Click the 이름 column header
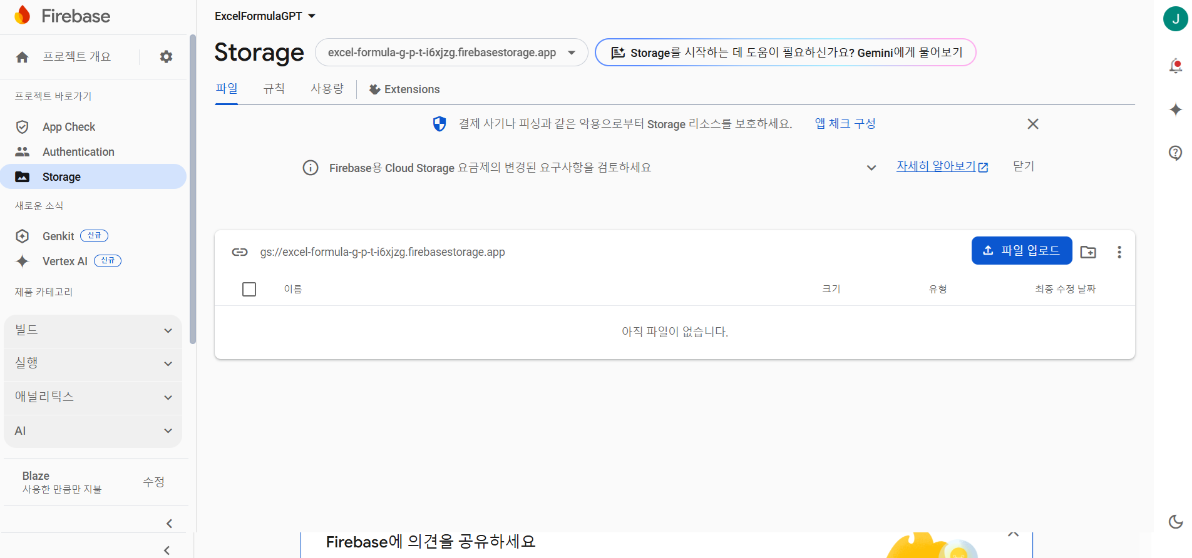The image size is (1192, 558). (293, 289)
